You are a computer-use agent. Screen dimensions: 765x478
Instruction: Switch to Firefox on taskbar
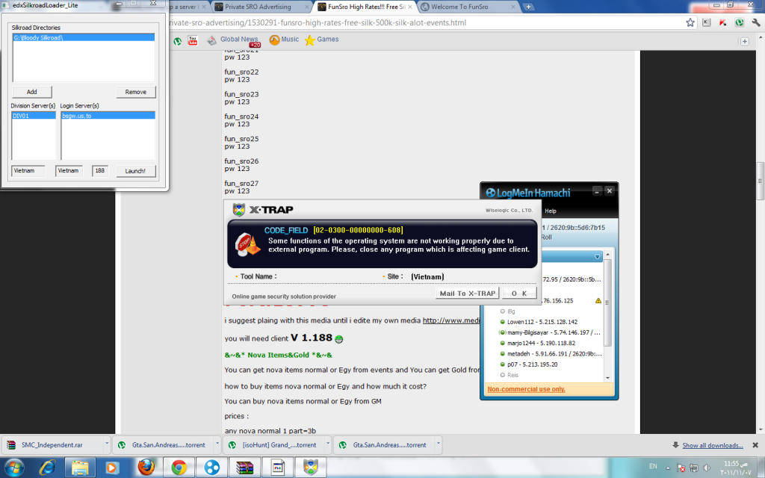(146, 468)
